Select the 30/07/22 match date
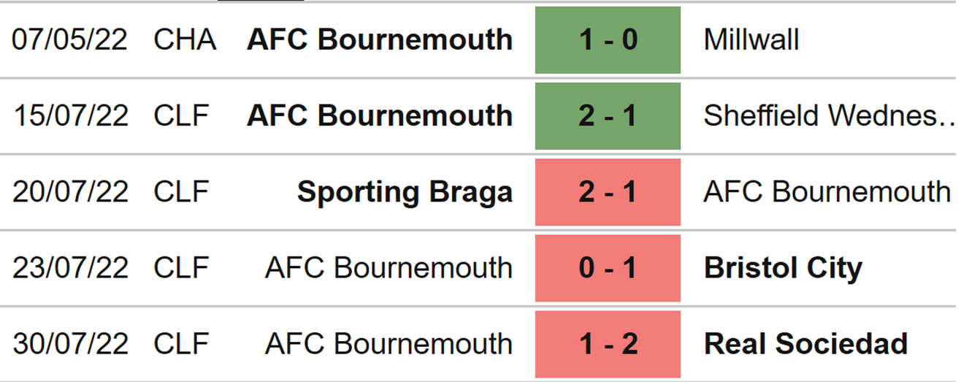The height and width of the screenshot is (382, 964). (69, 344)
